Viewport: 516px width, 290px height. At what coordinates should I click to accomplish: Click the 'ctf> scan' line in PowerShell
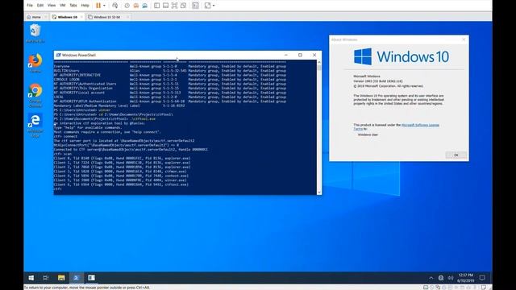63,154
